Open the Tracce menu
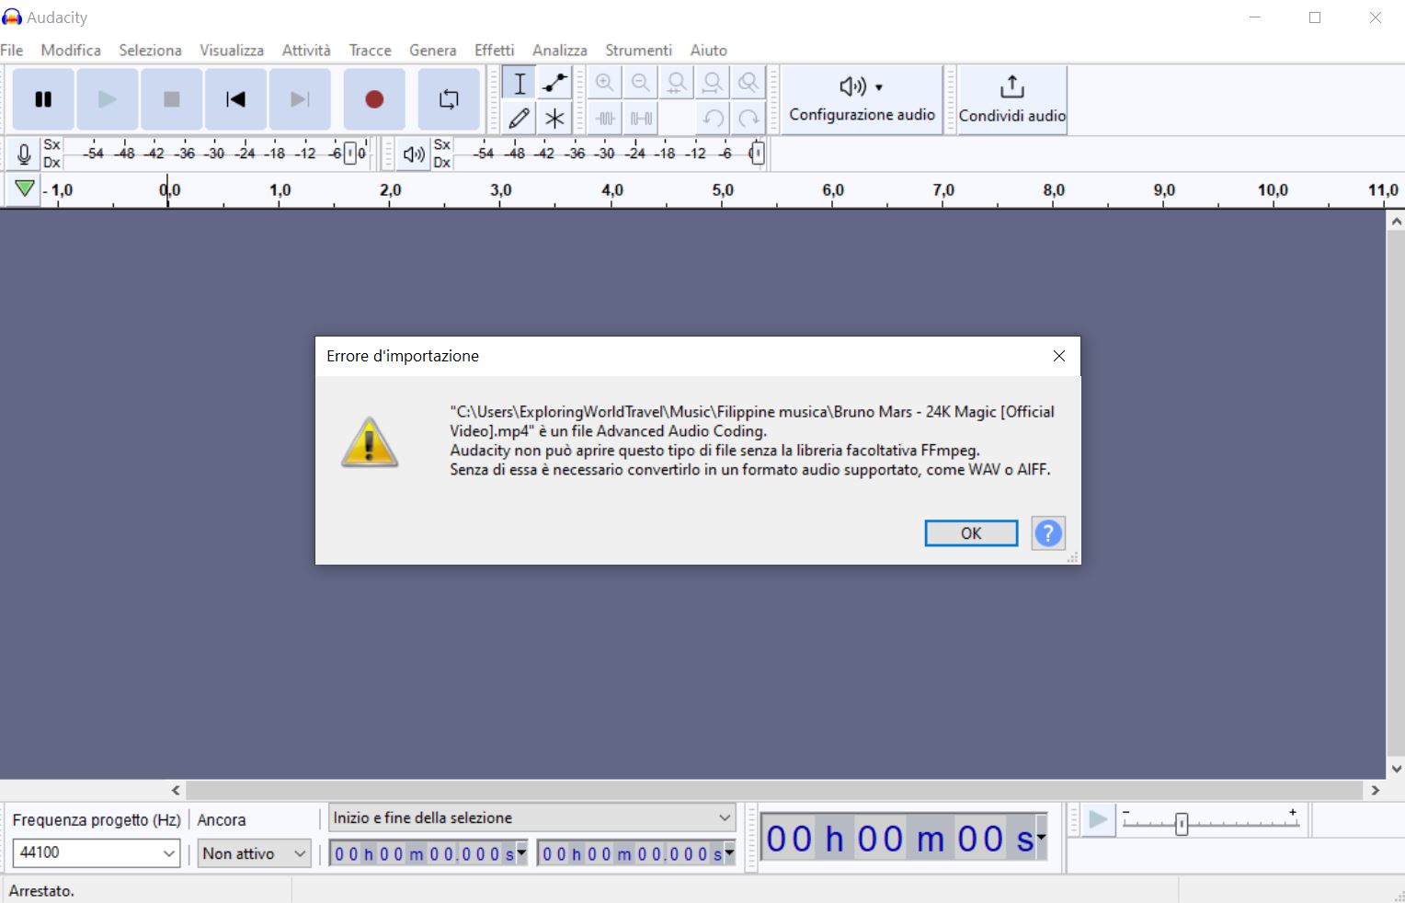The width and height of the screenshot is (1405, 903). pos(370,51)
